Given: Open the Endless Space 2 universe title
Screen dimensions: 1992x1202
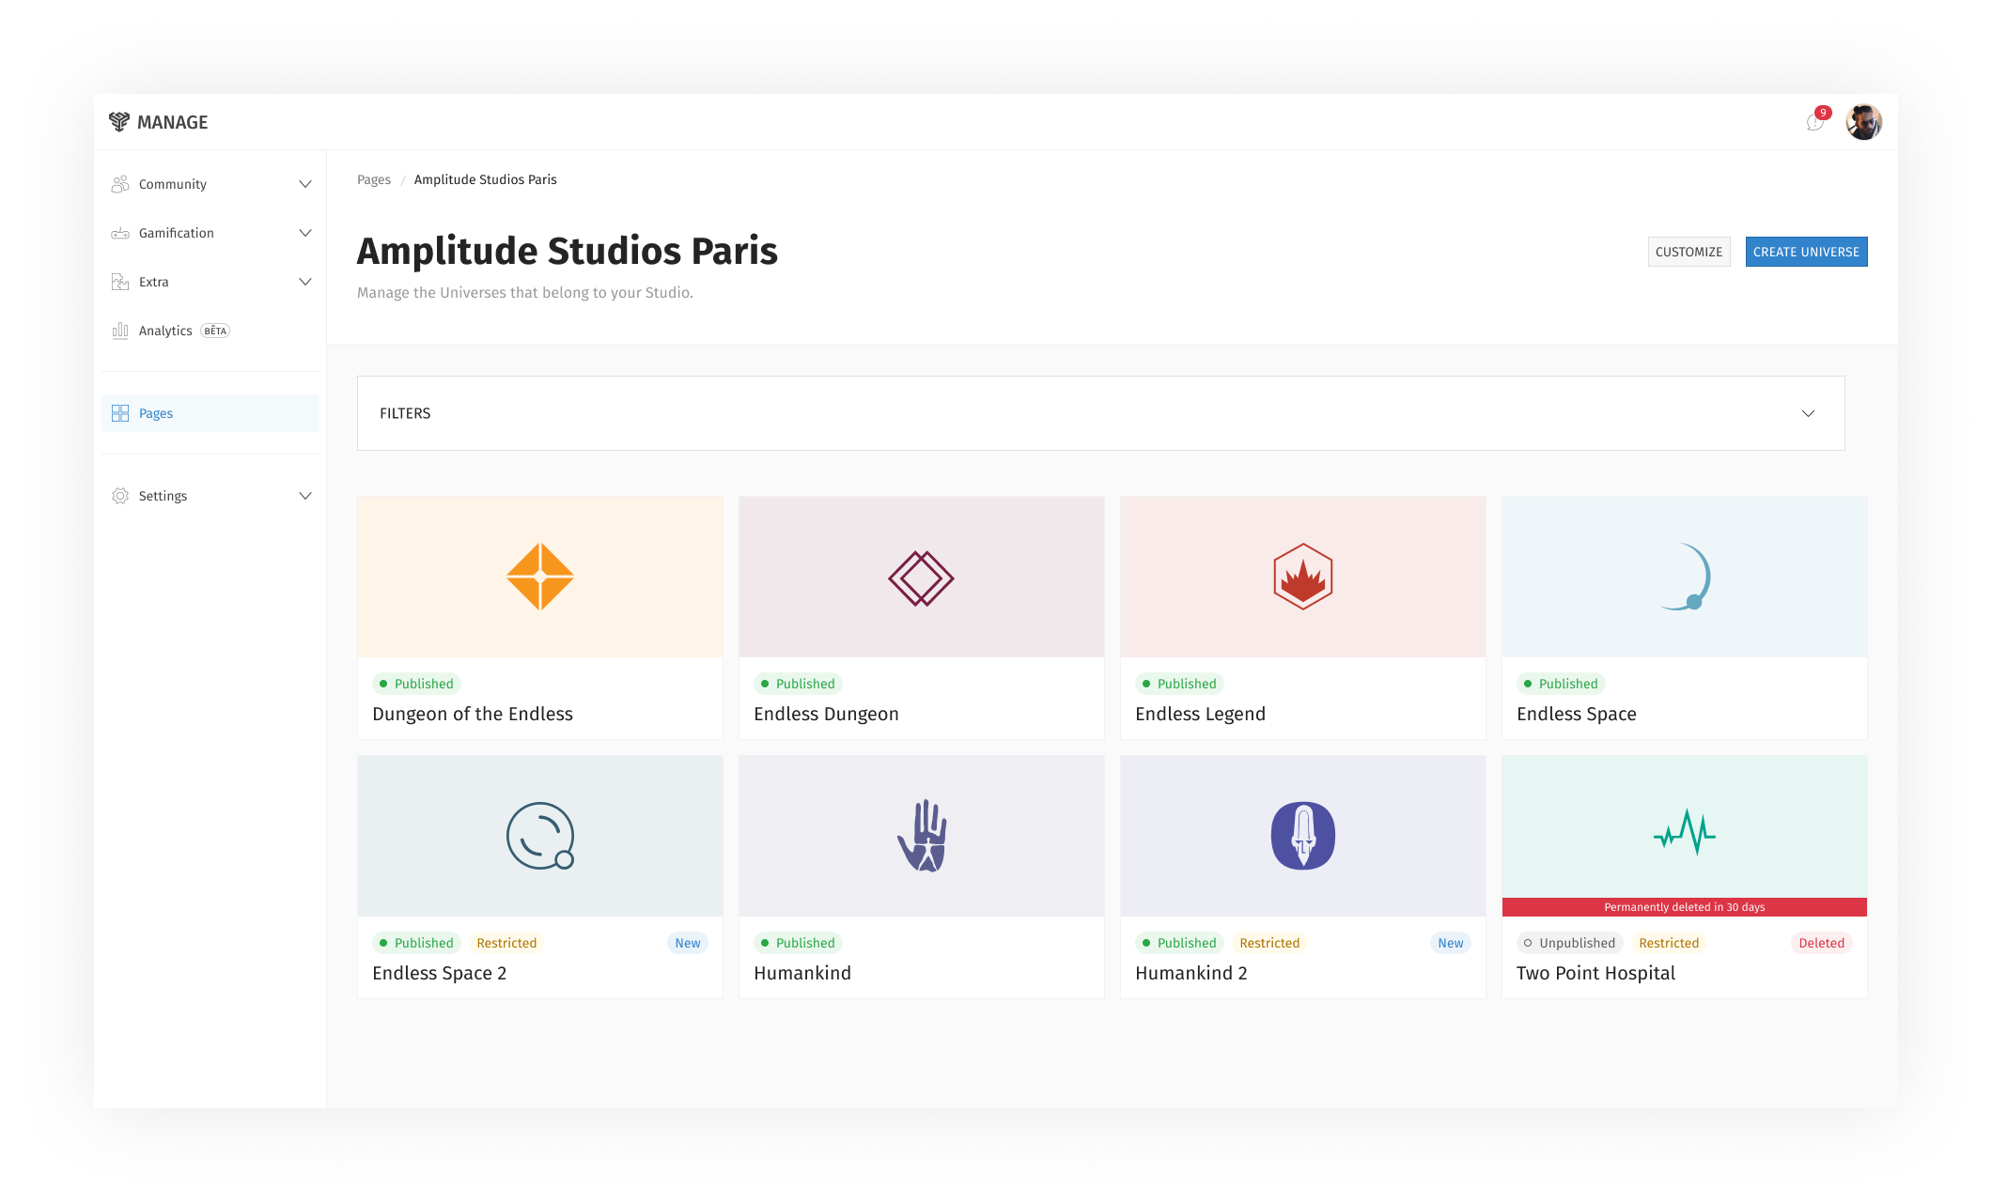Looking at the screenshot, I should pyautogui.click(x=439, y=973).
